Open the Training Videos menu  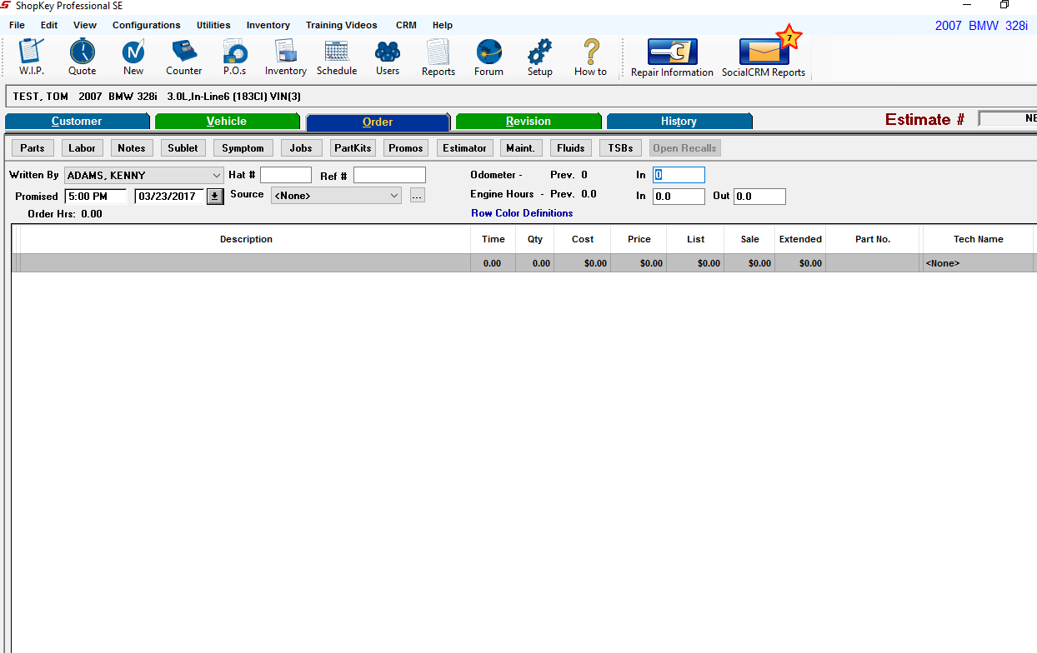(x=342, y=25)
